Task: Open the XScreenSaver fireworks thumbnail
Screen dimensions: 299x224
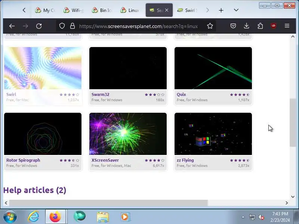Action: point(128,134)
